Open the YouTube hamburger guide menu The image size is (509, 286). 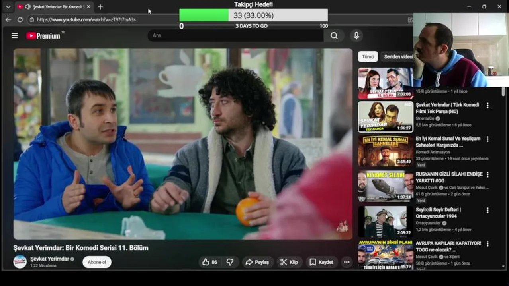pyautogui.click(x=15, y=36)
